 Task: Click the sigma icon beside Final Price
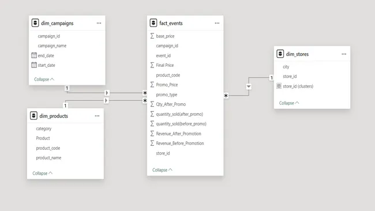pyautogui.click(x=152, y=65)
